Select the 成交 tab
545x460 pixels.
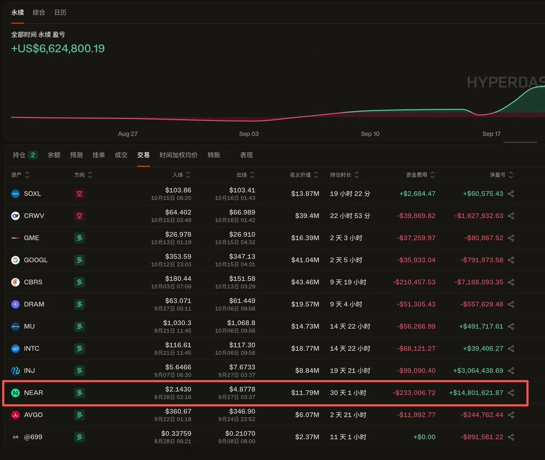121,155
